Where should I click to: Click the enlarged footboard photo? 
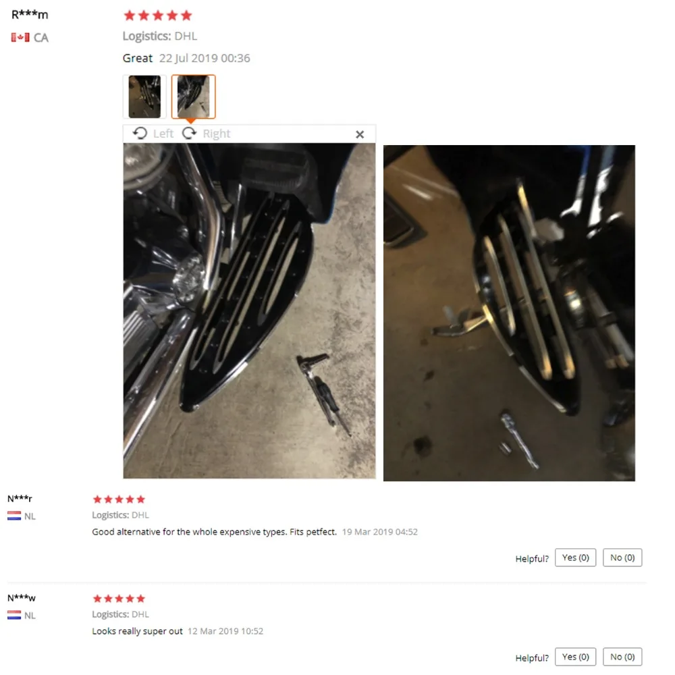click(x=249, y=310)
